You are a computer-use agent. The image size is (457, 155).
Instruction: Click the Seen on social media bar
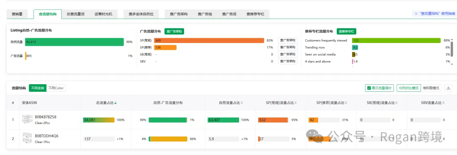pyautogui.click(x=353, y=54)
